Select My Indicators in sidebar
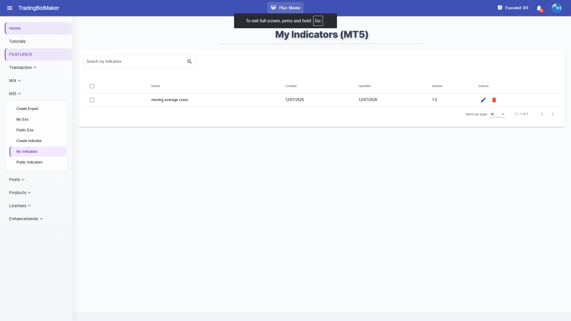Image resolution: width=571 pixels, height=321 pixels. click(x=38, y=152)
